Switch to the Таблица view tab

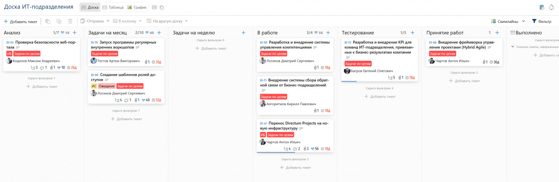[113, 7]
